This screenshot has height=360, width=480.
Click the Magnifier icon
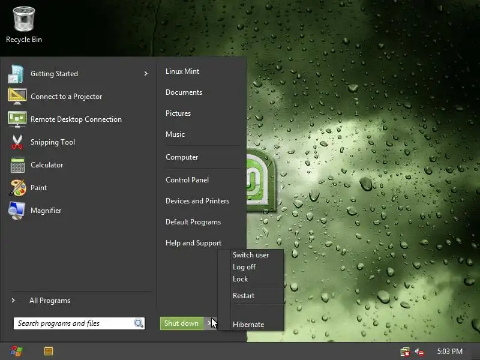pyautogui.click(x=17, y=211)
